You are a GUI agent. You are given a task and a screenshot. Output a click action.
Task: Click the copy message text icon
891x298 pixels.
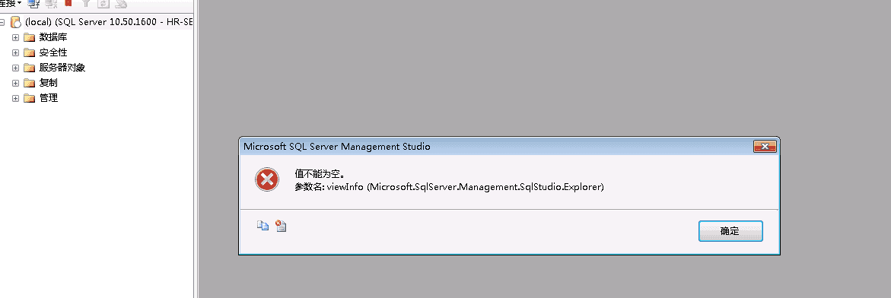(263, 225)
